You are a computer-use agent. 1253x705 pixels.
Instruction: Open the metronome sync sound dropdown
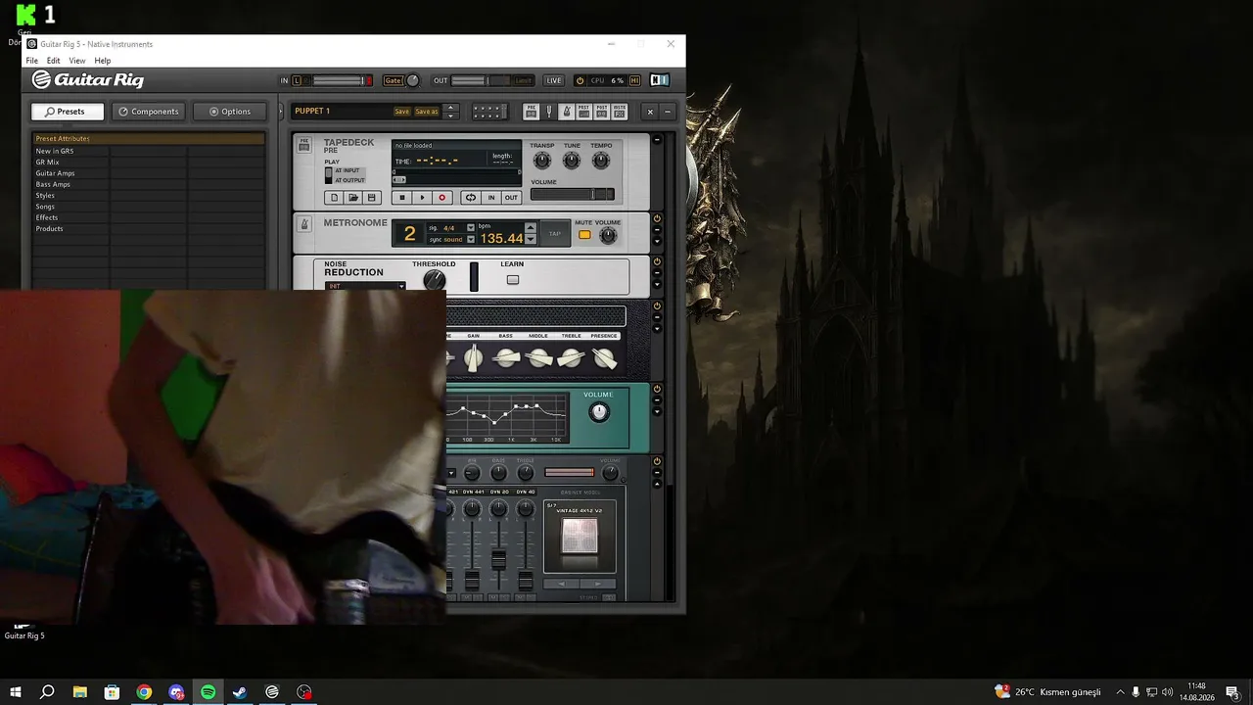pyautogui.click(x=471, y=239)
